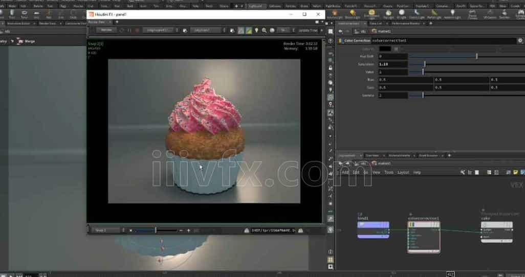Image resolution: width=525 pixels, height=277 pixels.
Task: Click the Gamma slider handle
Action: (x=423, y=96)
